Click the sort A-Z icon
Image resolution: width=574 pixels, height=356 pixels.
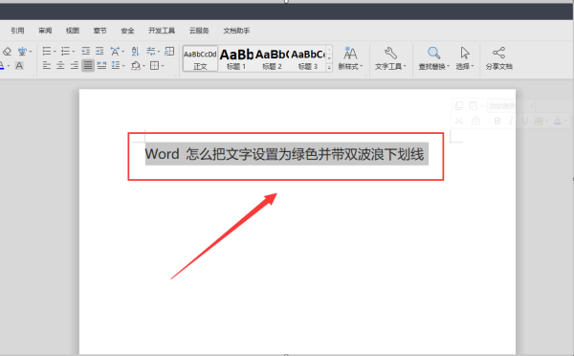coord(135,52)
